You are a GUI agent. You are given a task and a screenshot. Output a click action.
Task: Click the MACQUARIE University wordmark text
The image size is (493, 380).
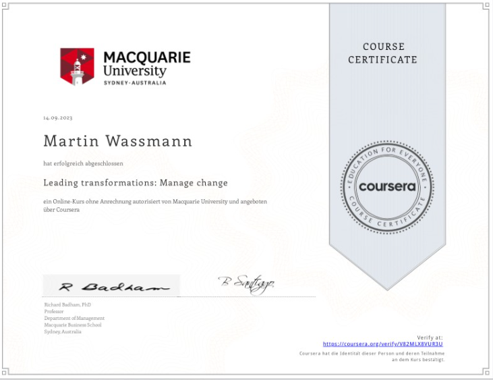pyautogui.click(x=147, y=63)
